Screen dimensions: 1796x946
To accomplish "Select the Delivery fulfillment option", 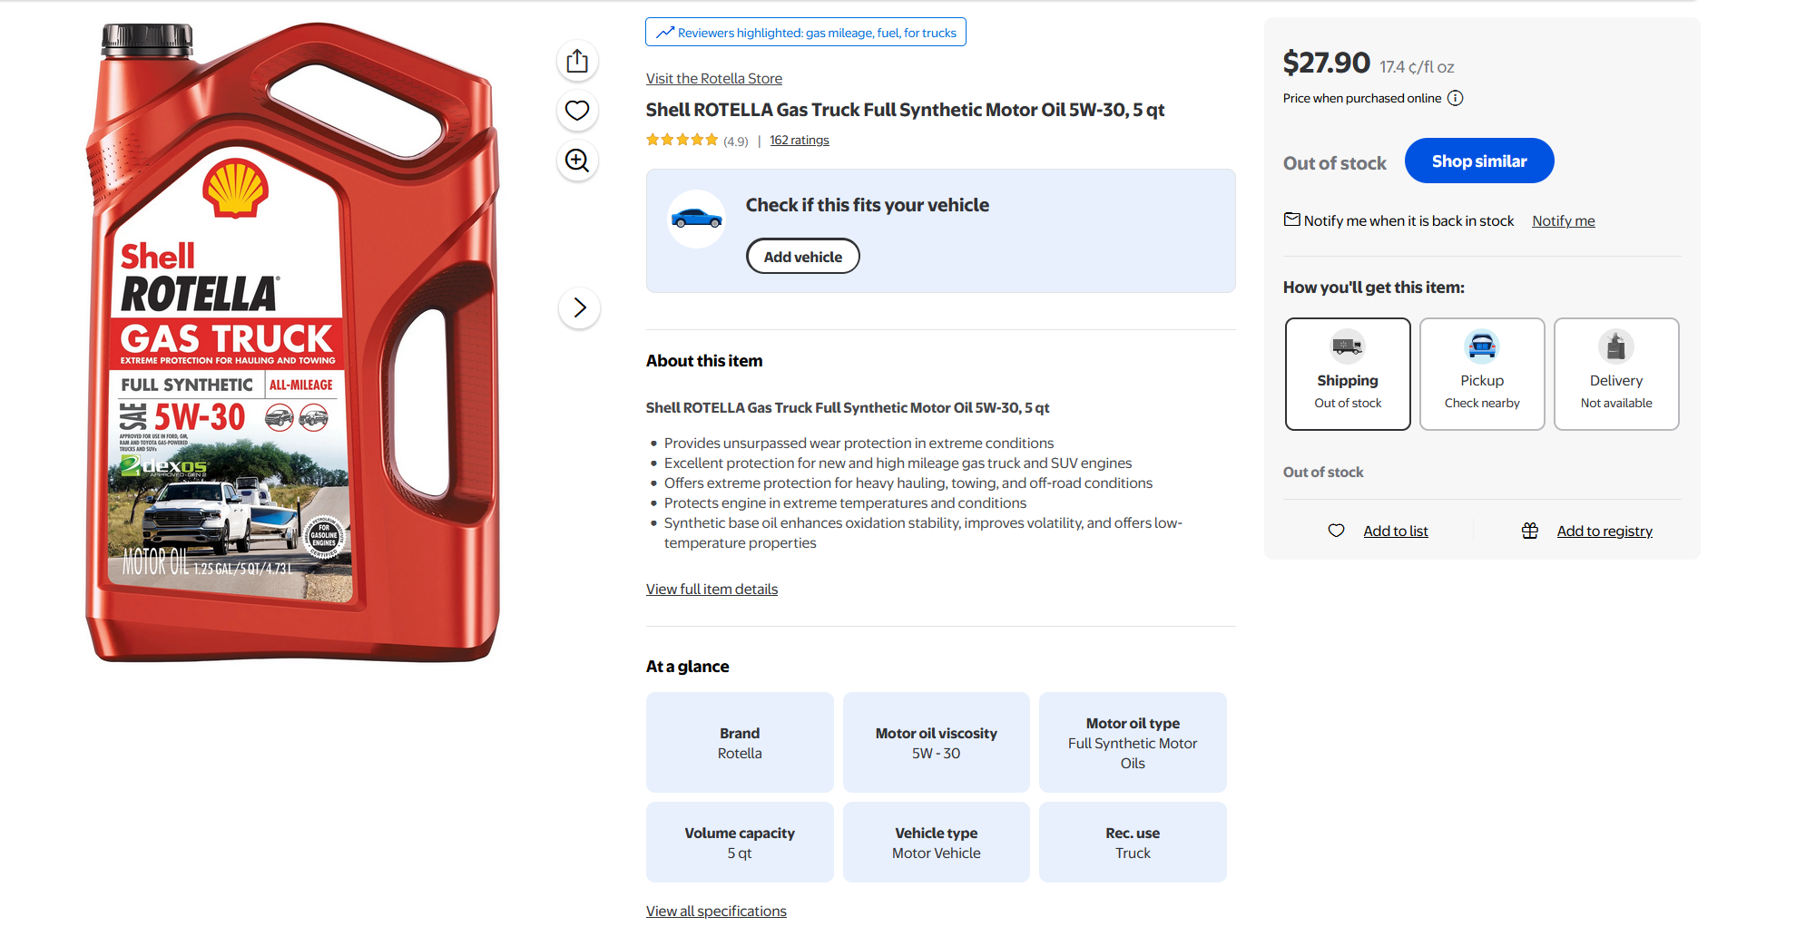I will pos(1616,374).
